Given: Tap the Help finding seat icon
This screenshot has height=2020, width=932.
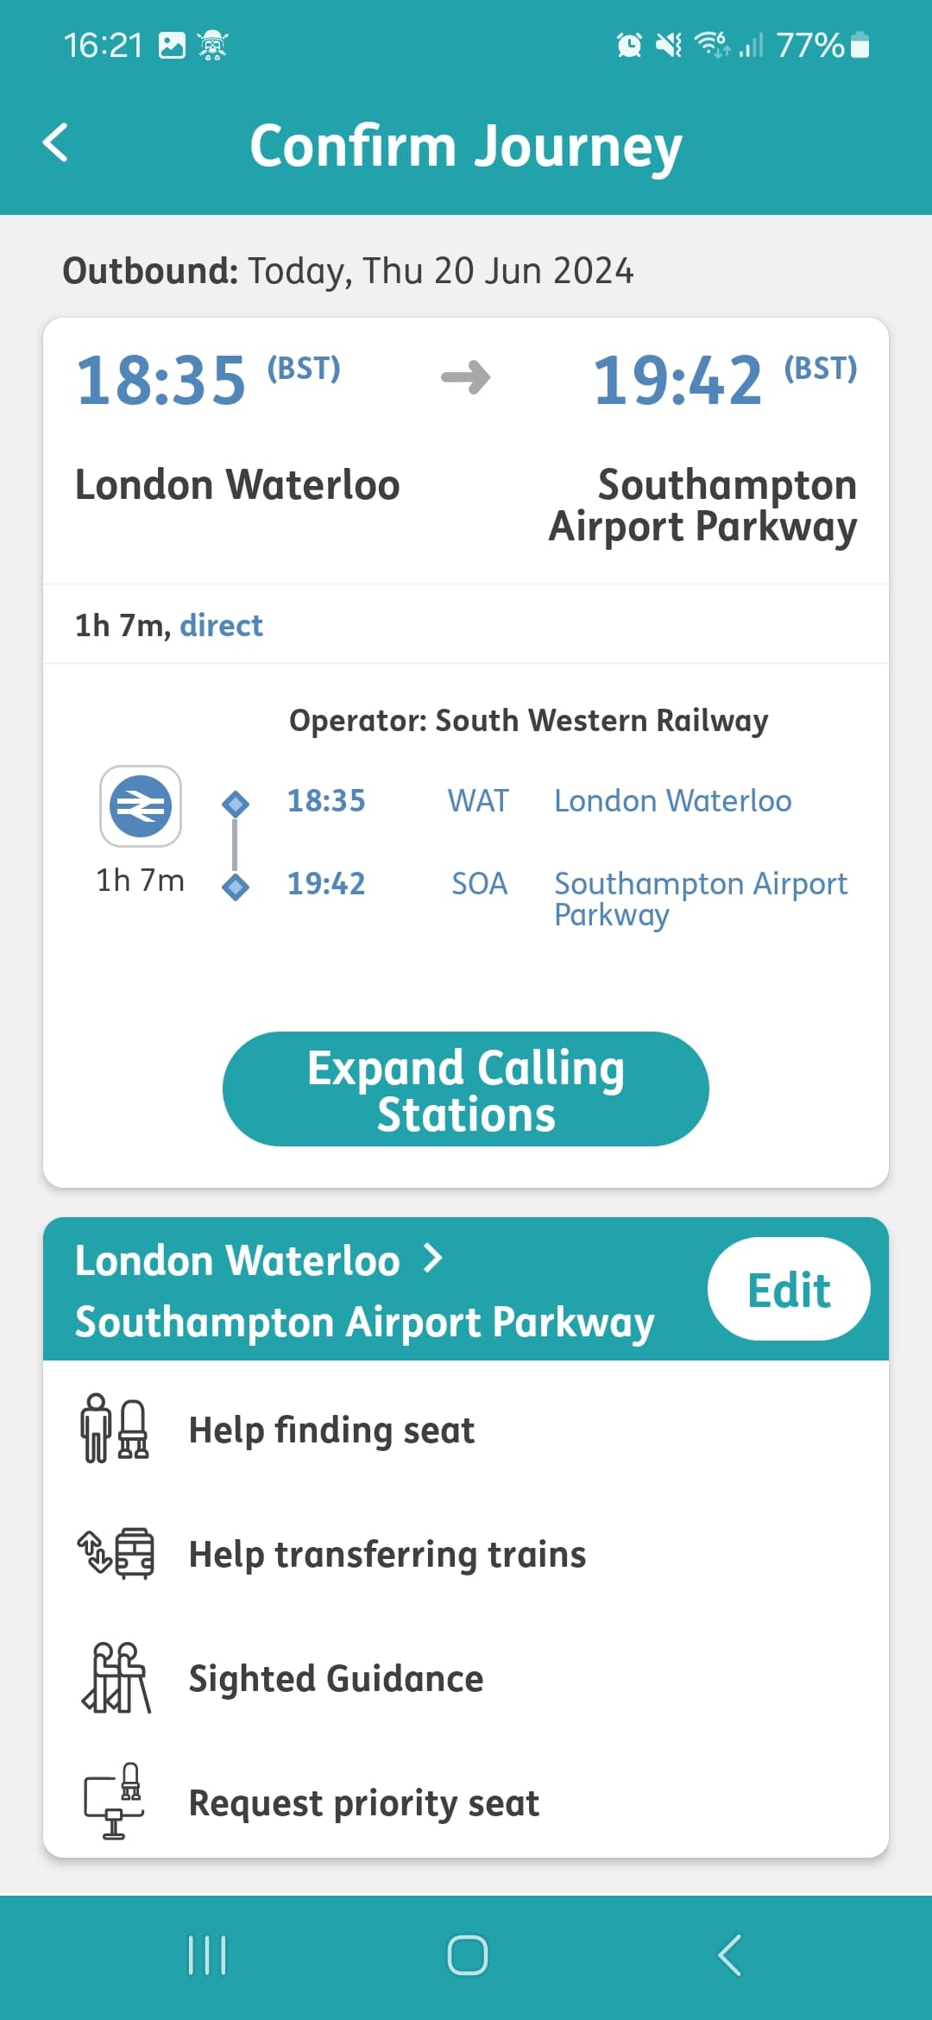Looking at the screenshot, I should [115, 1428].
